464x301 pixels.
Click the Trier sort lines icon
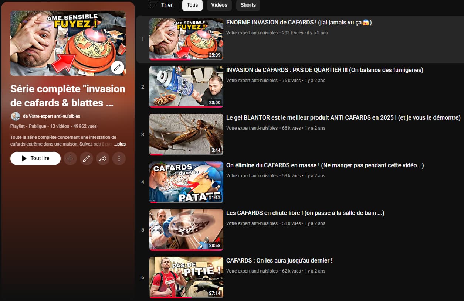tap(153, 5)
